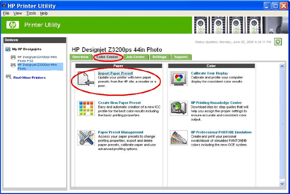Open the Paper Preset Management link
Image resolution: width=290 pixels, height=194 pixels.
tap(120, 132)
